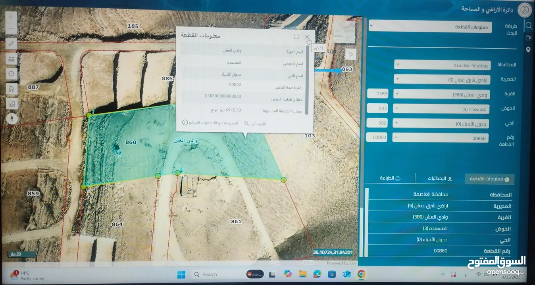This screenshot has width=535, height=285.
Task: Open the location pin sidebar icon
Action: point(528,49)
